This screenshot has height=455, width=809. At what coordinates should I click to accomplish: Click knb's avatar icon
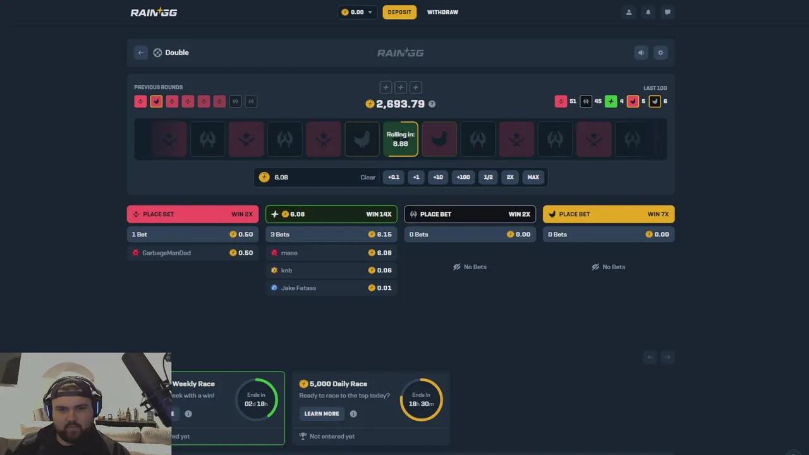point(274,270)
